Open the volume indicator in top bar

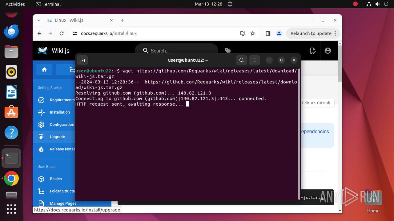point(377,4)
